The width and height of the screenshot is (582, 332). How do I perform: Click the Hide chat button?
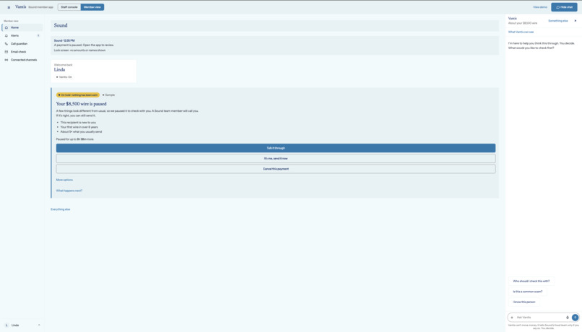(564, 7)
